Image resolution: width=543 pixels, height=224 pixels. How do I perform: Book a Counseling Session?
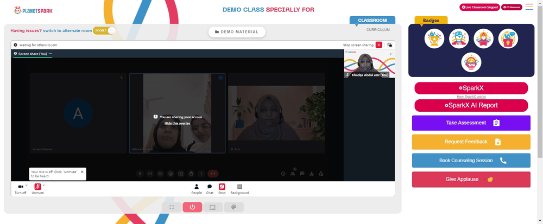(471, 161)
